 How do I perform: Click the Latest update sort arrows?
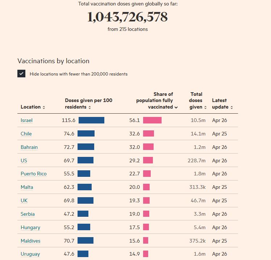(232, 107)
